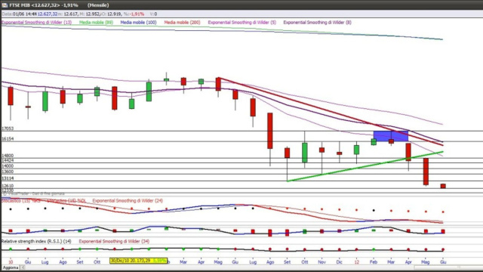This screenshot has height=272, width=483.
Task: Select the Media mobile (99) legend label
Action: [x=96, y=22]
